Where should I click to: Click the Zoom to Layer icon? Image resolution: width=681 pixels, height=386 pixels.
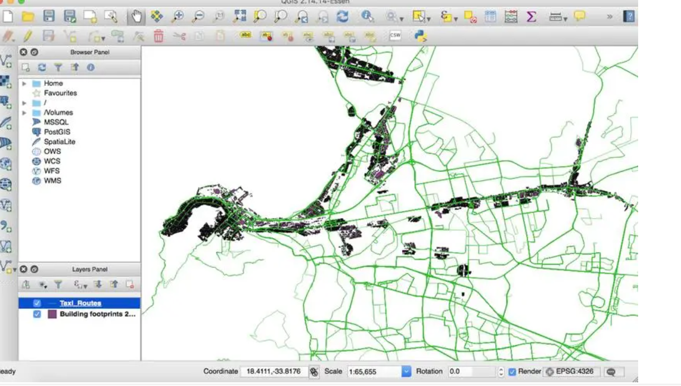[280, 17]
